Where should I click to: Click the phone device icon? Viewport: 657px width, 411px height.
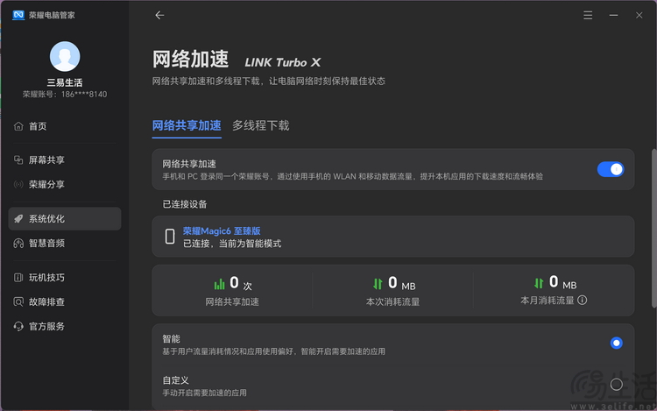pos(170,237)
